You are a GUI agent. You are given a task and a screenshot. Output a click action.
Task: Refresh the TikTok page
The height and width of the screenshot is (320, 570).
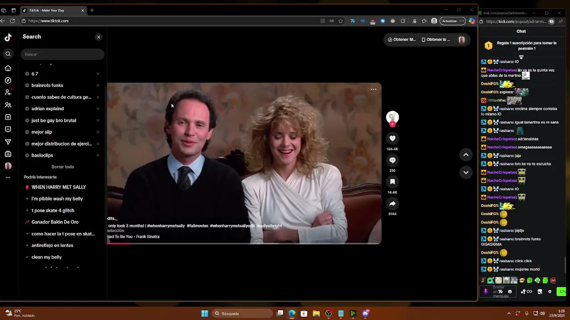point(12,21)
